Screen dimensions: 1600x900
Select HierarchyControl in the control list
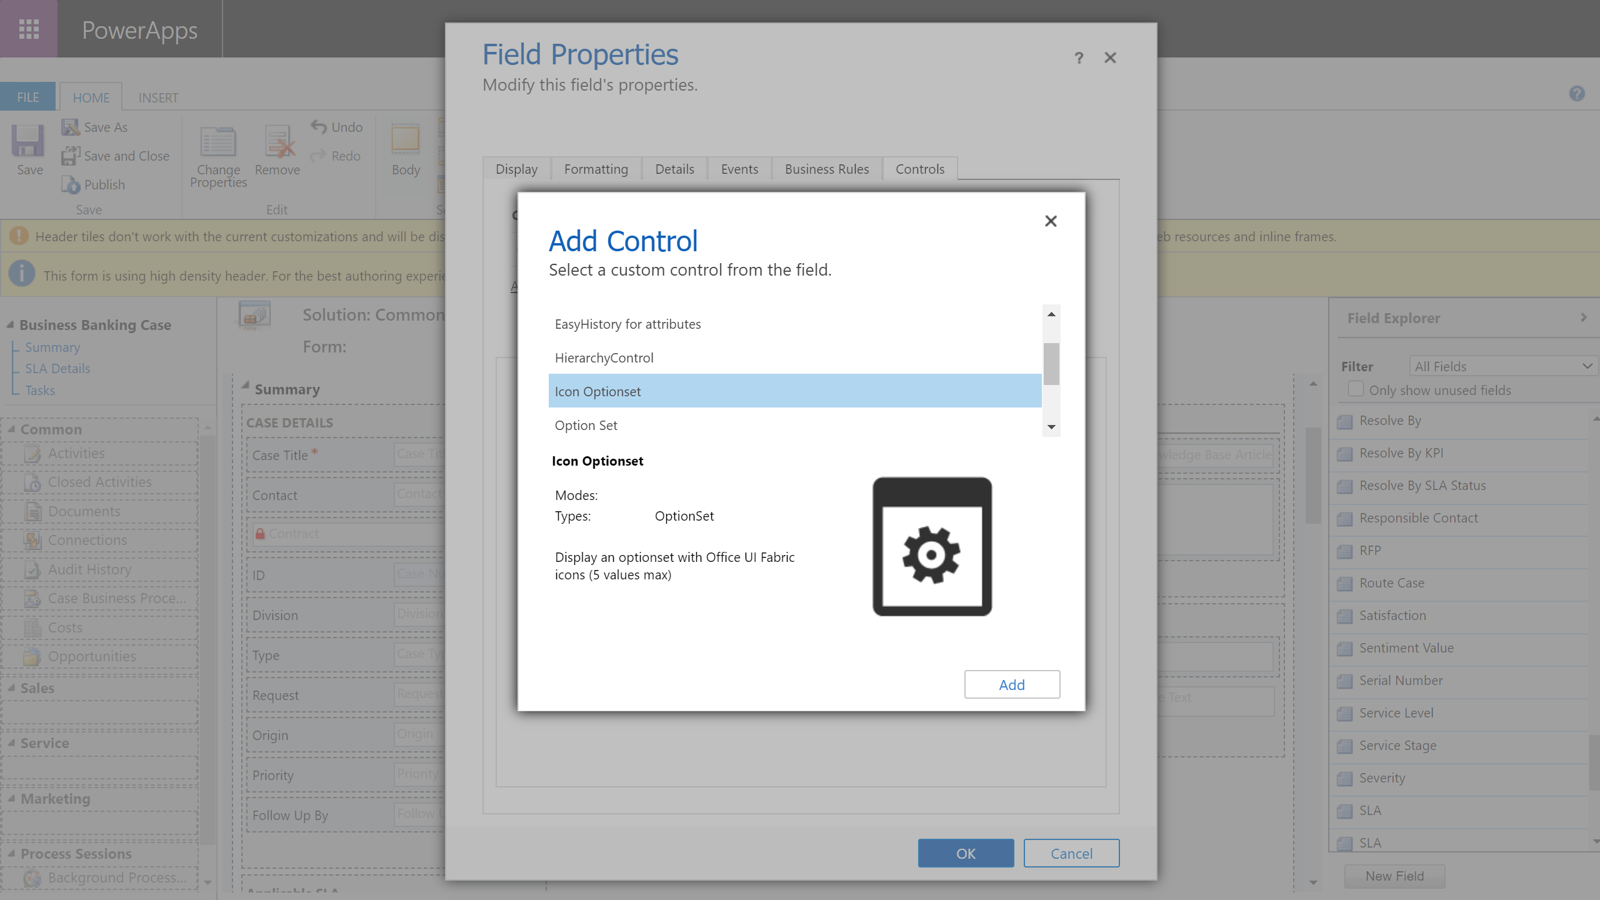click(795, 357)
